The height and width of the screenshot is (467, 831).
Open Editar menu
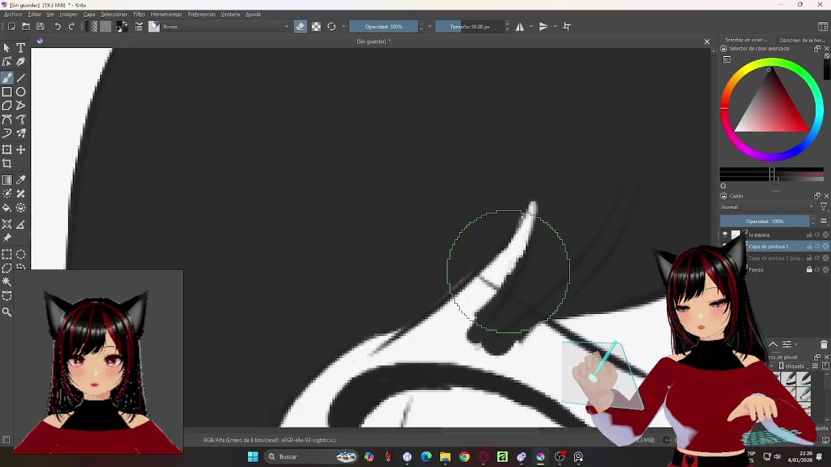click(34, 14)
